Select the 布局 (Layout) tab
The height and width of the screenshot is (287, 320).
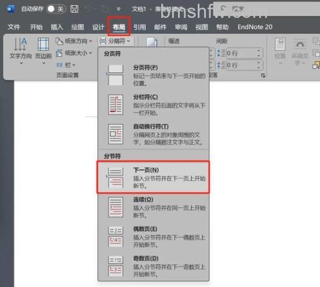click(119, 27)
